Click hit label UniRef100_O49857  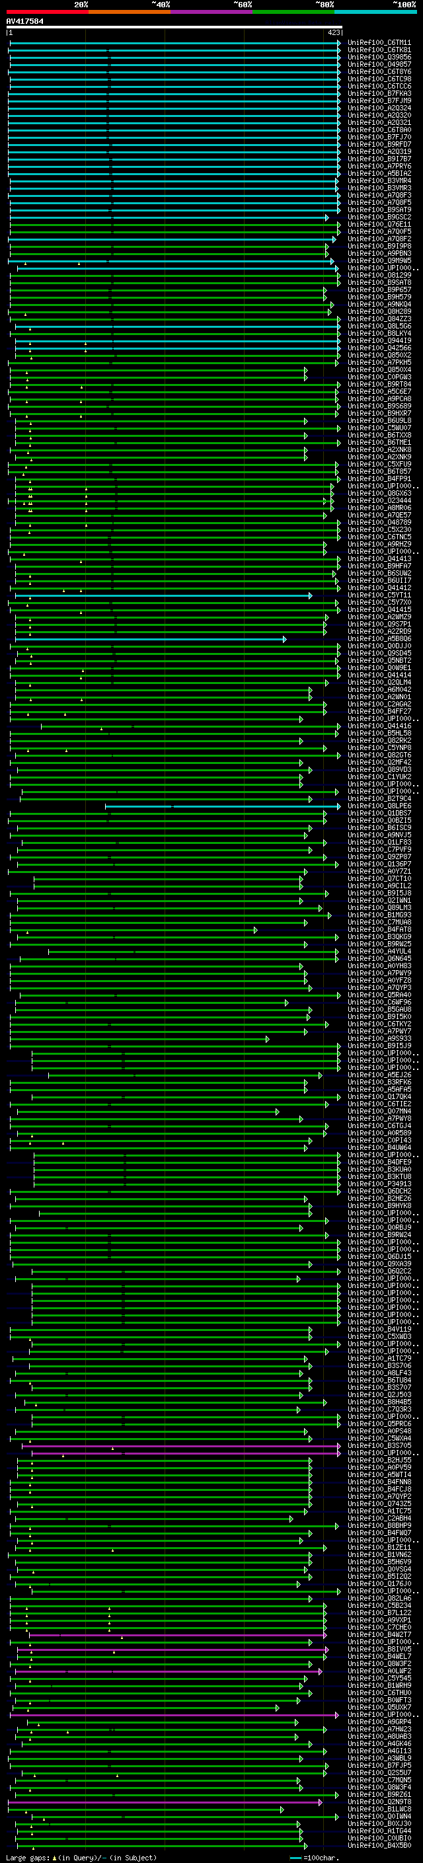[x=379, y=64]
